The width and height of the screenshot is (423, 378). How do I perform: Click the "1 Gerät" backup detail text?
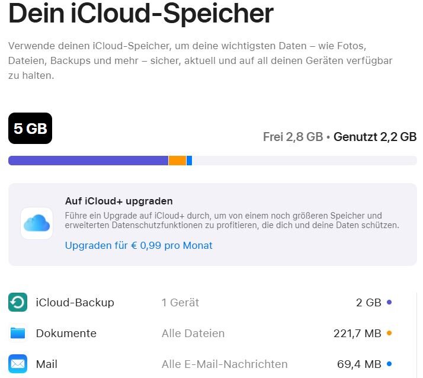point(180,303)
